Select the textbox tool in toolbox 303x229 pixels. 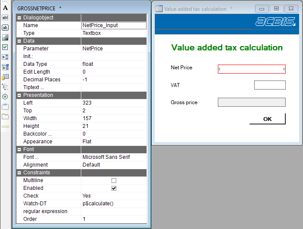coord(5,18)
